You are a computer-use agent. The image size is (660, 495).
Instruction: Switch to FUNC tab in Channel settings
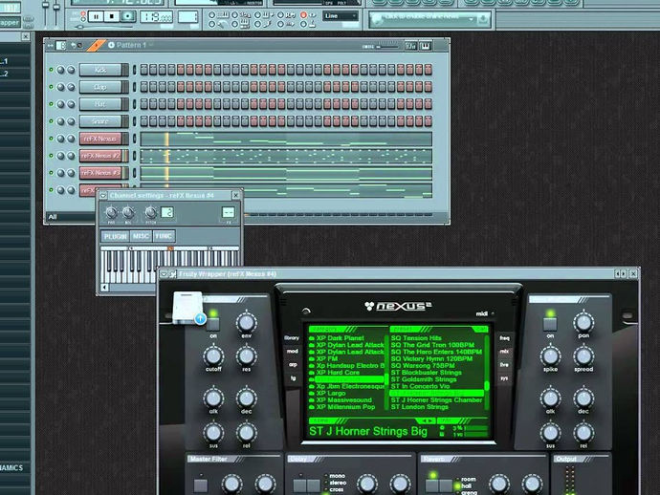coord(164,236)
